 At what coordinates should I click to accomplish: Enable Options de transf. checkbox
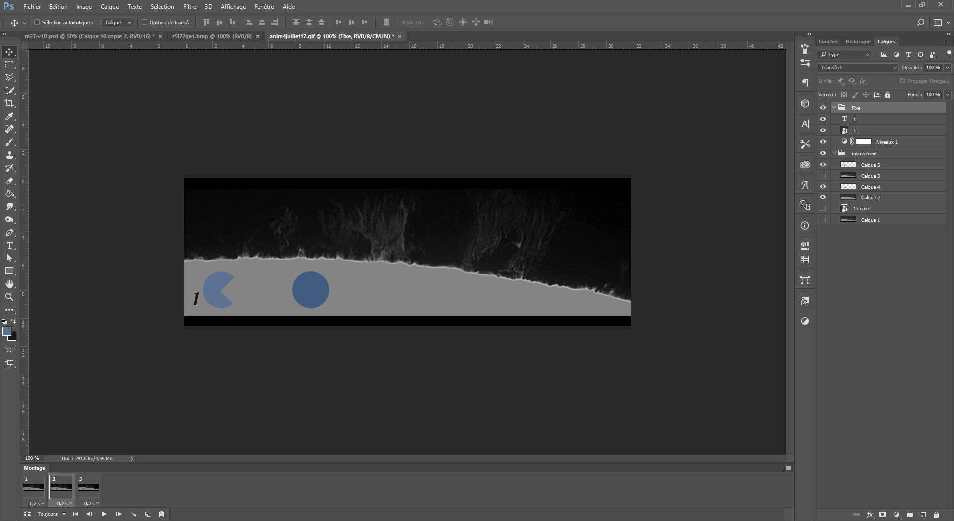coord(144,22)
